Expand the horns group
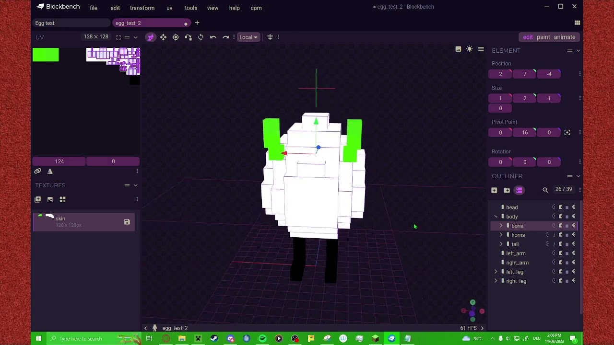 tap(501, 235)
